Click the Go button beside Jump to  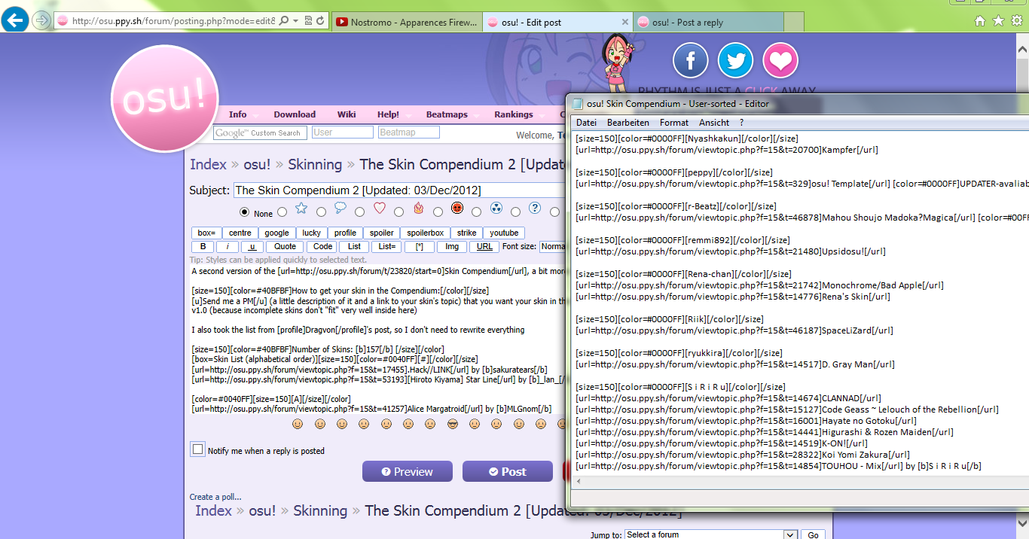(813, 534)
